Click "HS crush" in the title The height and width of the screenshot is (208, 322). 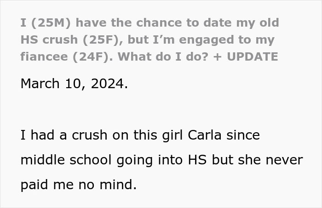tap(49, 39)
